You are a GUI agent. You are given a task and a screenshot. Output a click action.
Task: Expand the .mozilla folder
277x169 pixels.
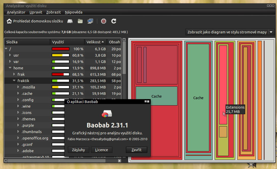pos(18,87)
